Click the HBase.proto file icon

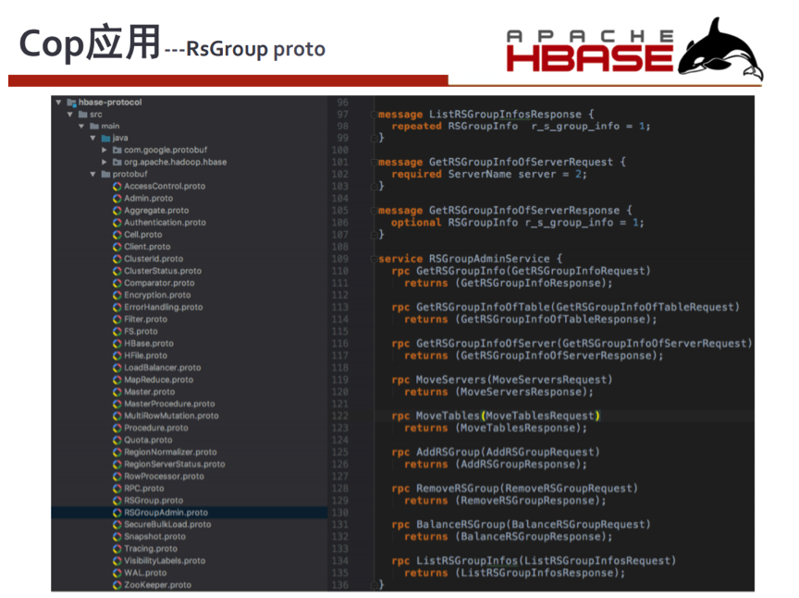pyautogui.click(x=117, y=343)
